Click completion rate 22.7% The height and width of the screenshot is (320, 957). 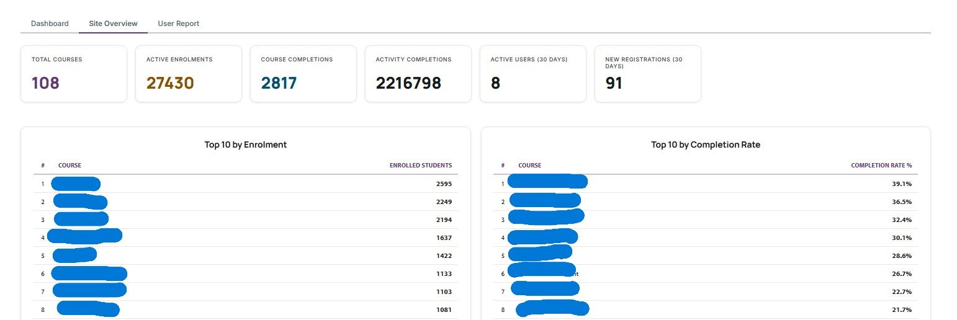tap(902, 291)
